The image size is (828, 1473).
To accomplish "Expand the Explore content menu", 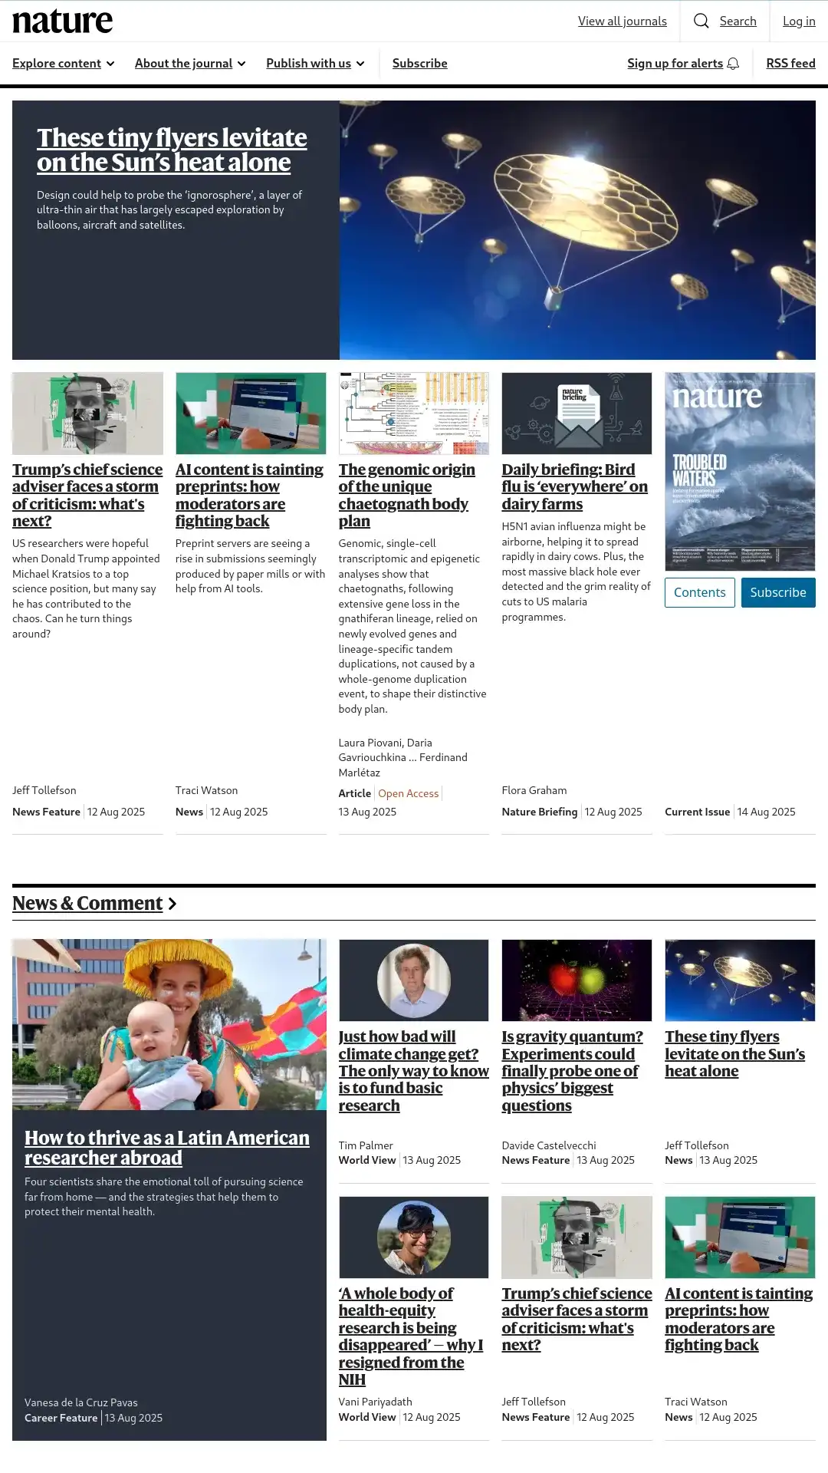I will [x=64, y=64].
